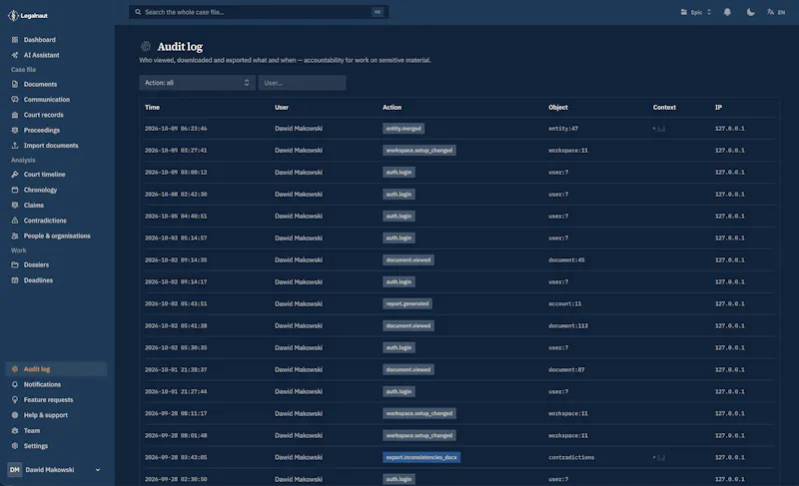Click the search magnifier icon
This screenshot has height=486, width=799.
138,12
